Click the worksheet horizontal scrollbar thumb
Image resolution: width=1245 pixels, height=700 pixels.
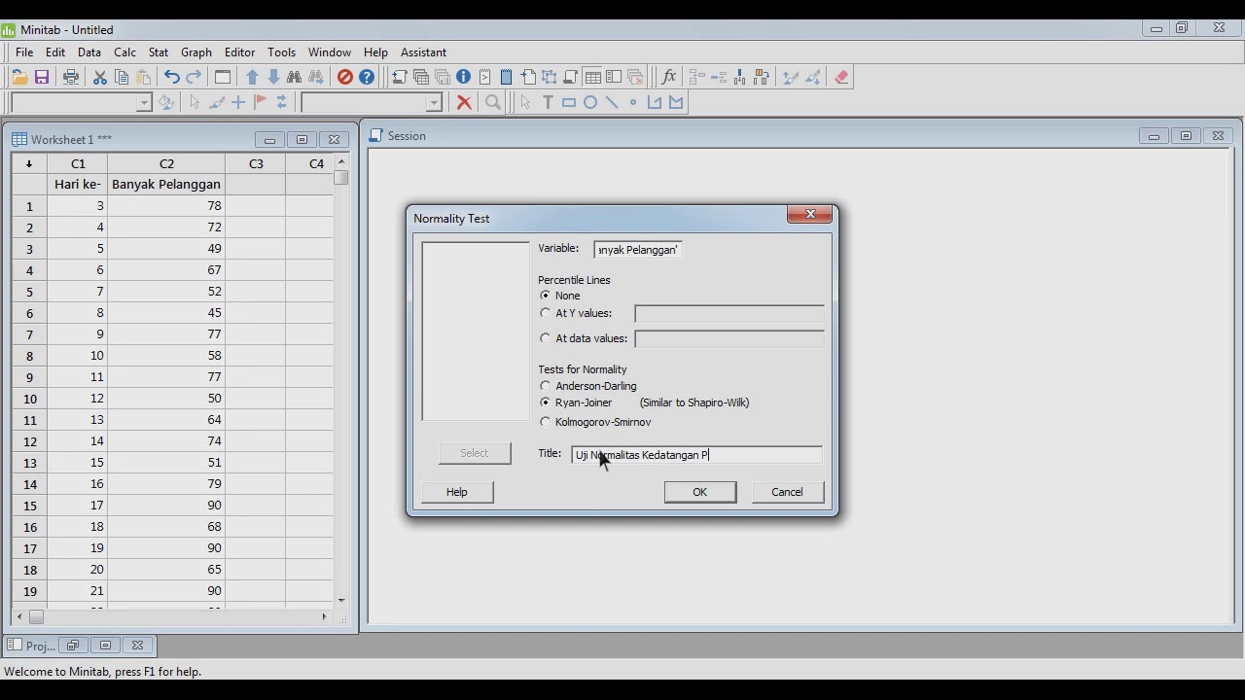[36, 616]
